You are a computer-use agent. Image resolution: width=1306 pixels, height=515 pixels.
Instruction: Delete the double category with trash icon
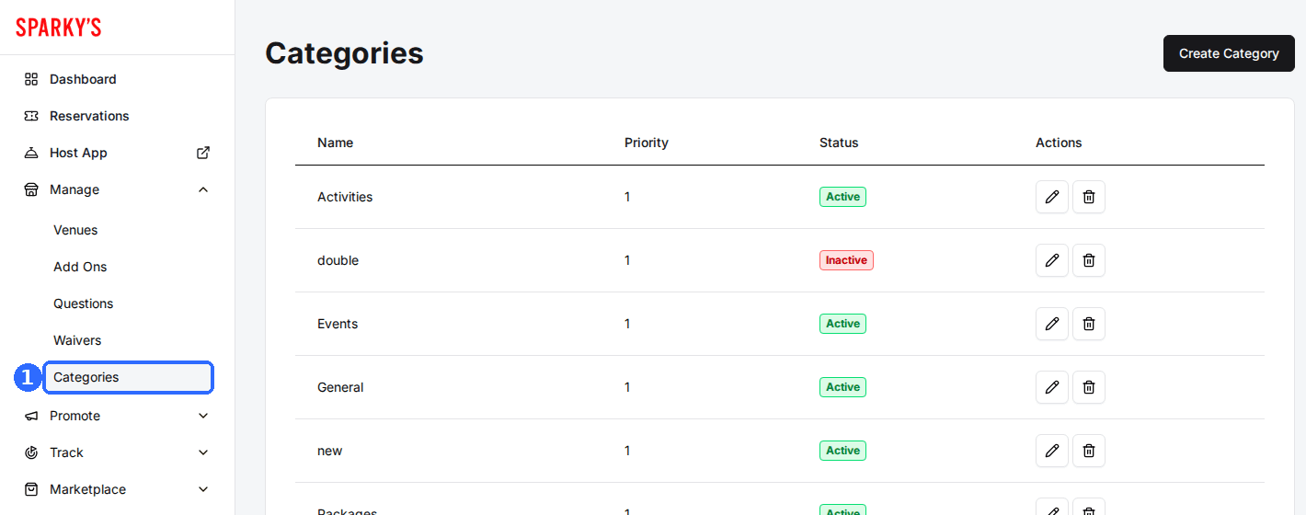click(x=1089, y=260)
